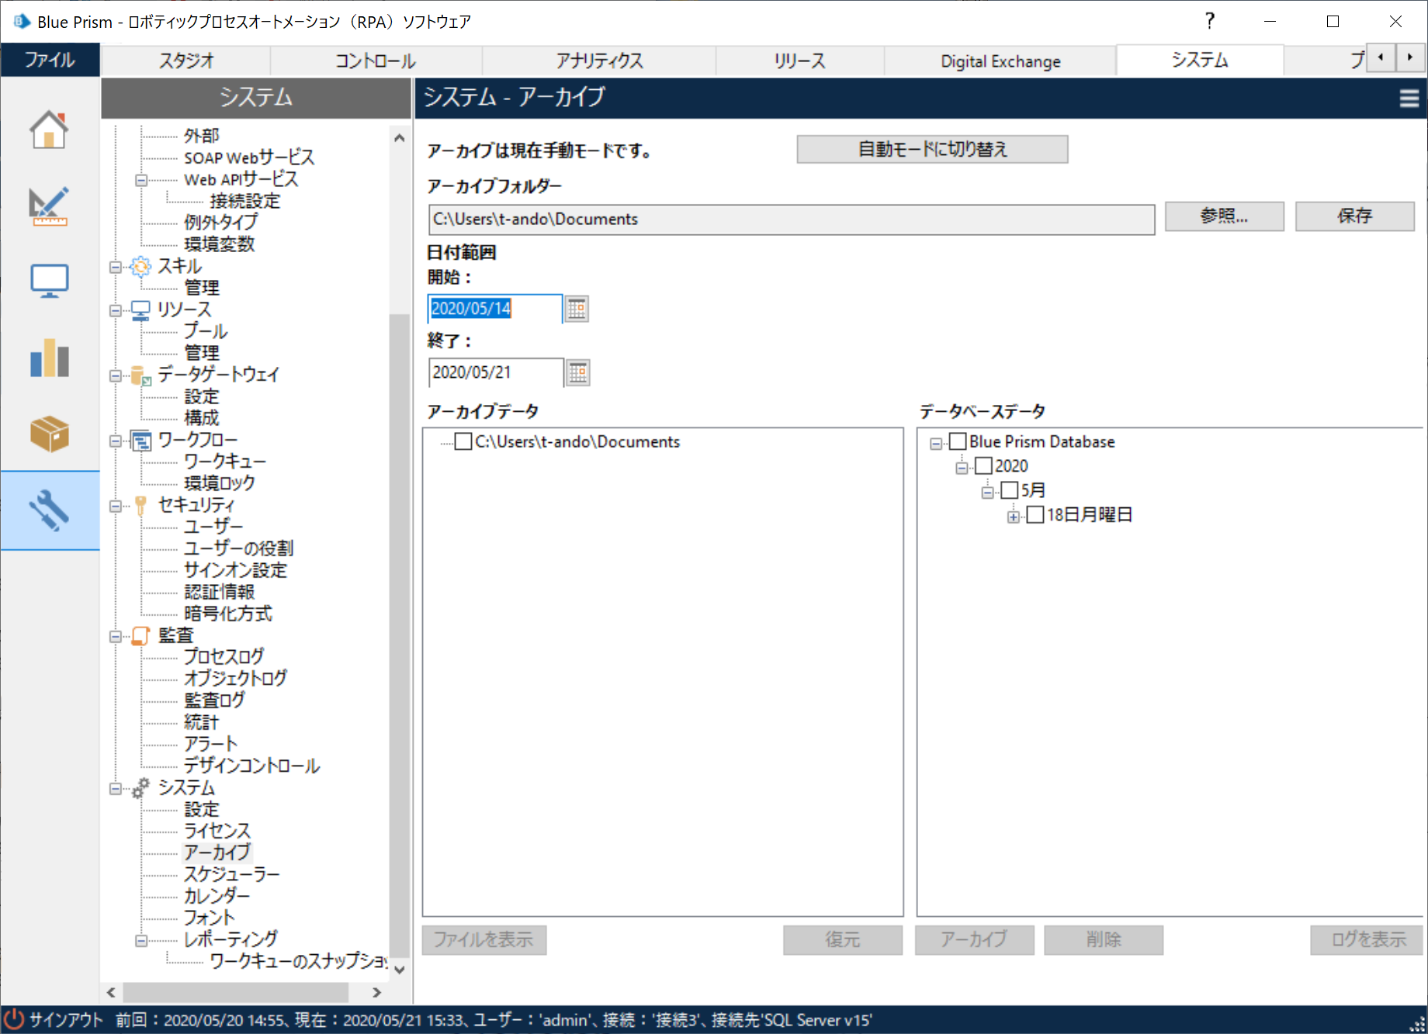Click the help question mark icon
The image size is (1428, 1034).
tap(1209, 21)
